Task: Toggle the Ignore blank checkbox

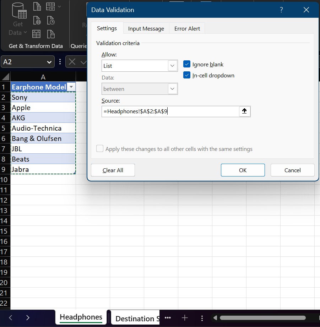Action: [x=187, y=64]
